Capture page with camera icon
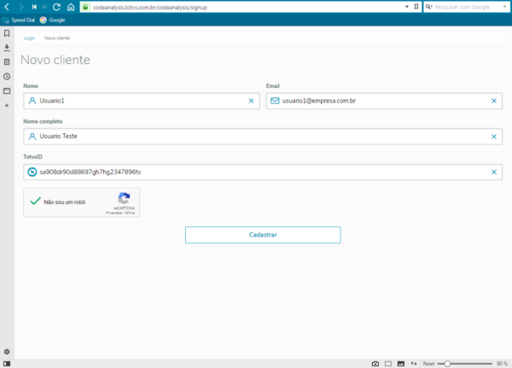The height and width of the screenshot is (368, 512). tap(375, 363)
